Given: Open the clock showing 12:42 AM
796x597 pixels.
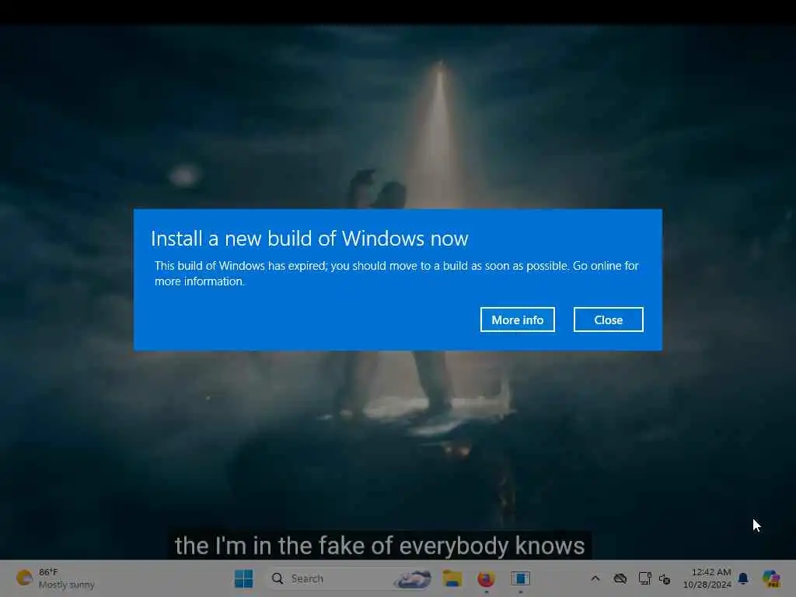Looking at the screenshot, I should (x=707, y=578).
